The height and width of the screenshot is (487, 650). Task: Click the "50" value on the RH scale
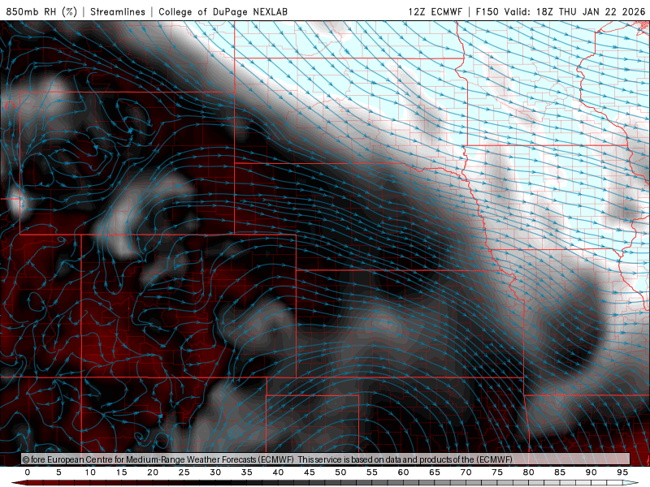pyautogui.click(x=340, y=472)
